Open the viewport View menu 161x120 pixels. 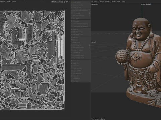(x=96, y=2)
